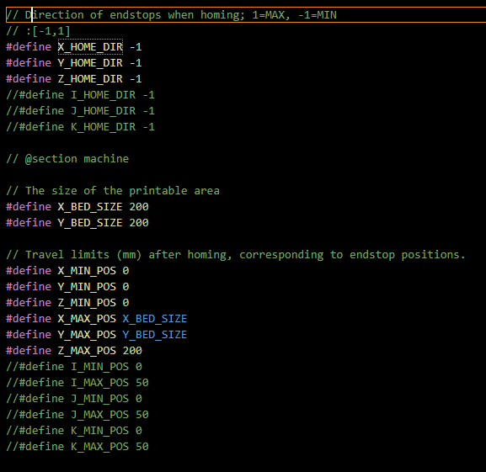This screenshot has height=472, width=486.
Task: Click the -1 value after X_HOME_DIR
Action: pyautogui.click(x=136, y=47)
